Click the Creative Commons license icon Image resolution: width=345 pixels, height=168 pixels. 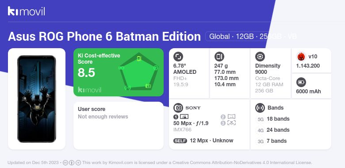coord(65,163)
